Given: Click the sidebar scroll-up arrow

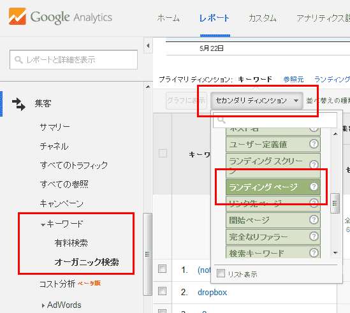Looking at the screenshot, I should (x=148, y=87).
